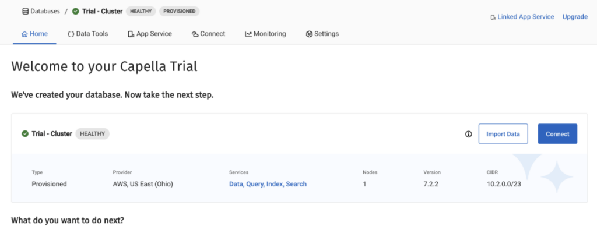Click the Settings gear icon

(309, 34)
